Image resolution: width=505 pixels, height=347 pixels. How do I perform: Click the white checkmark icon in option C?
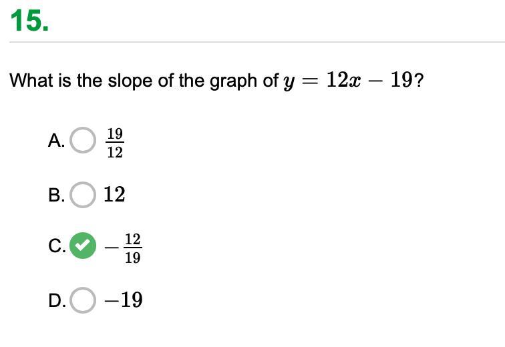pyautogui.click(x=83, y=246)
